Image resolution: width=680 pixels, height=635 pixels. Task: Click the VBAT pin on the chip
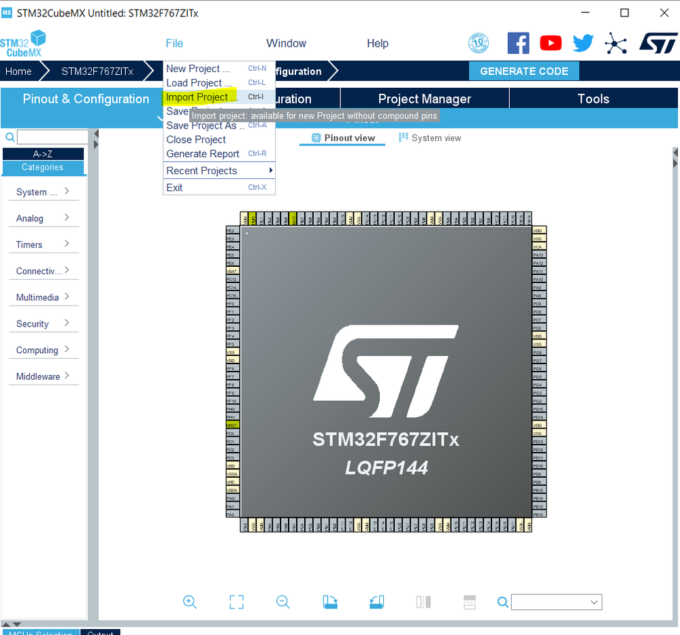(x=232, y=271)
